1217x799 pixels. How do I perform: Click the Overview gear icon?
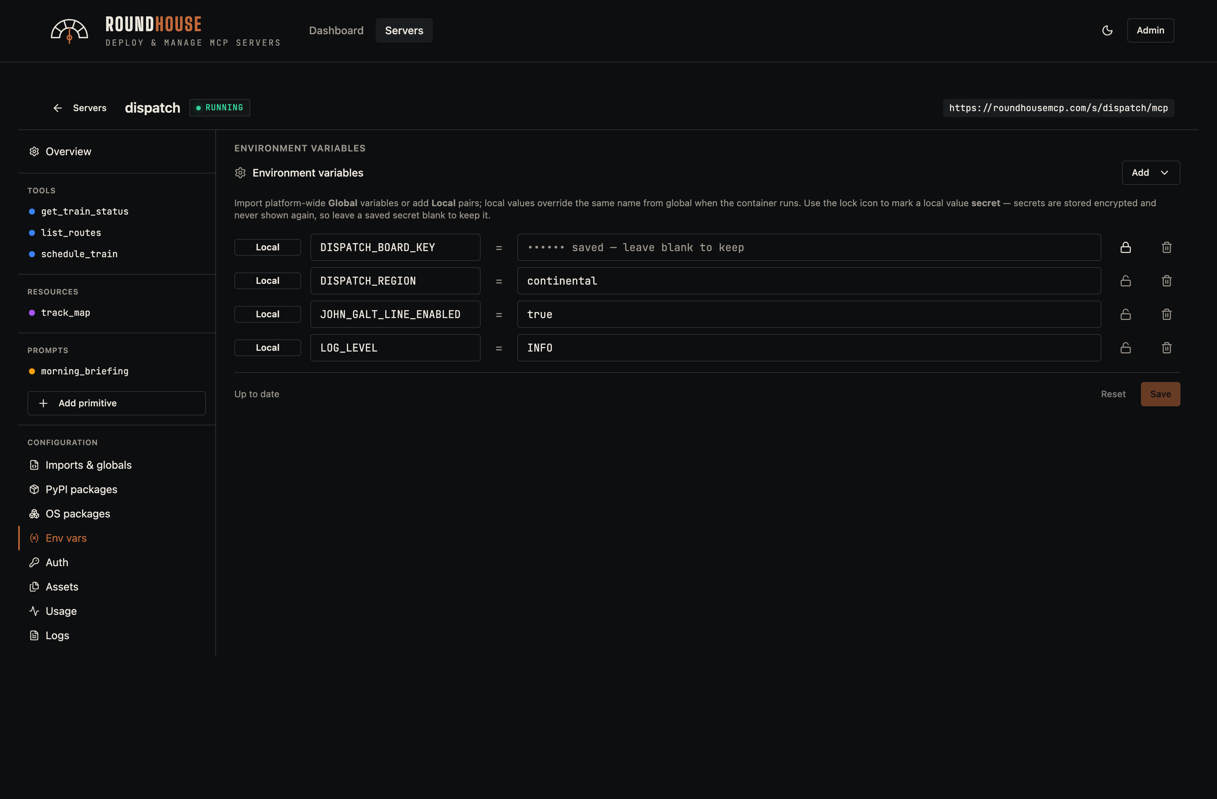34,151
